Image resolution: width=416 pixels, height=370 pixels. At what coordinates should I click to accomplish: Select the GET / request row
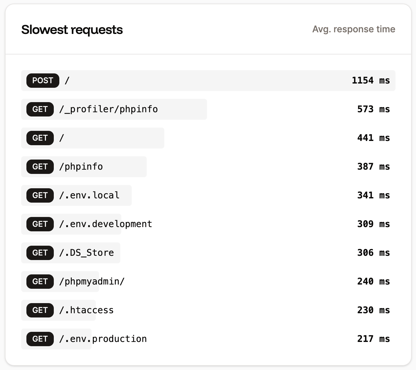(x=93, y=138)
